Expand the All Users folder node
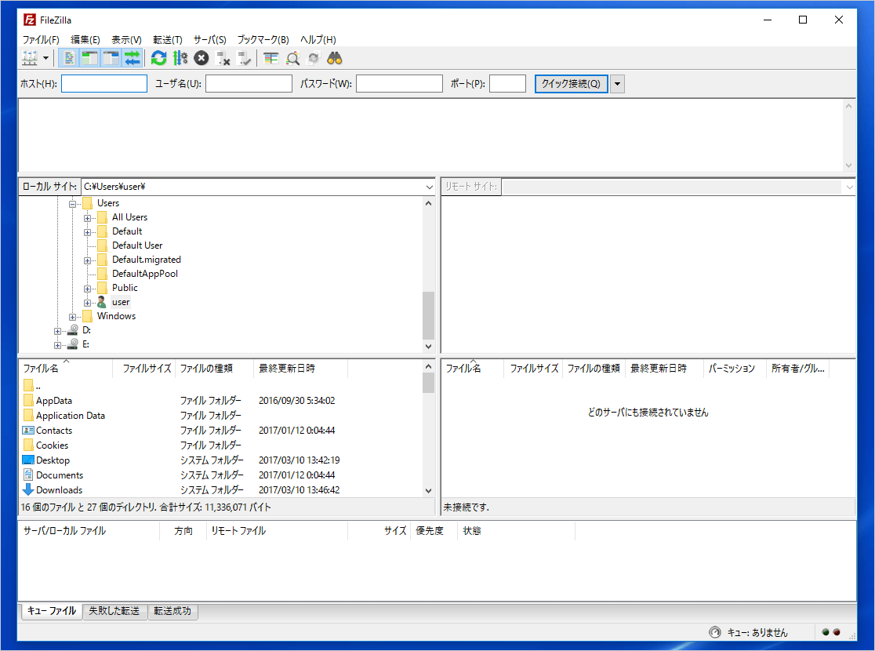The image size is (875, 651). pos(87,218)
